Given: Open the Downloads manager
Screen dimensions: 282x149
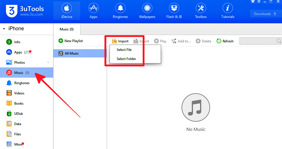Looking at the screenshot, I should (266, 14).
